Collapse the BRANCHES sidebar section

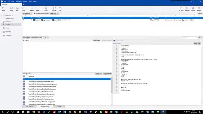tap(2, 22)
